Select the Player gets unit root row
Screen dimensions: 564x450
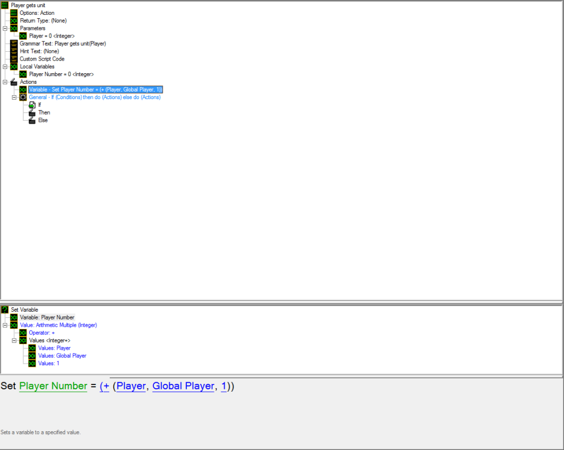pyautogui.click(x=28, y=6)
